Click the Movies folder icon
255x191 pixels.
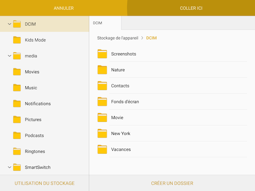pyautogui.click(x=17, y=72)
